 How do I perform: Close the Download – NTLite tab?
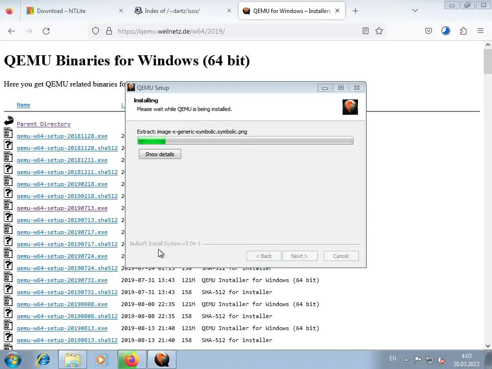pos(121,11)
